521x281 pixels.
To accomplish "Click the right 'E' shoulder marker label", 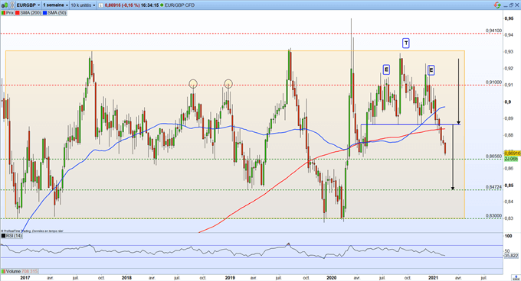I will pyautogui.click(x=431, y=69).
